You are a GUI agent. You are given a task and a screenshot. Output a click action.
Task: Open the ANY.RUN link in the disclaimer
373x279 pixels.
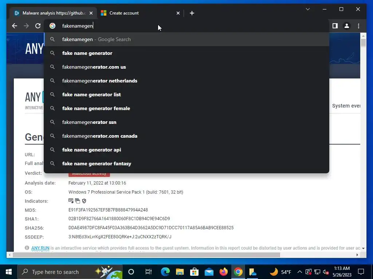(40, 248)
